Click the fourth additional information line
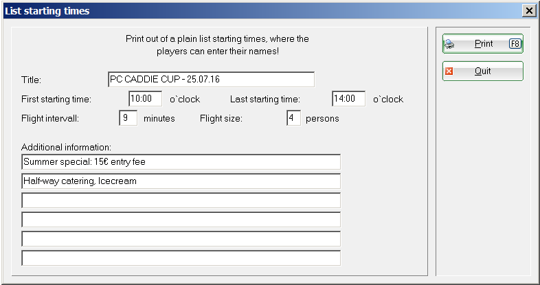Viewport: 540px width, 285px height. coord(181,220)
